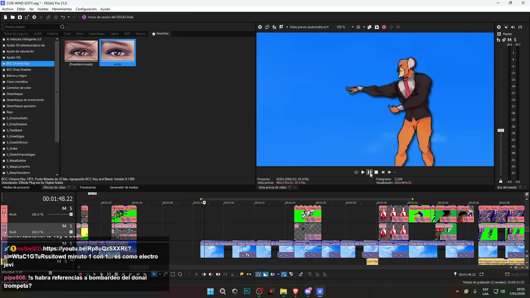Image resolution: width=530 pixels, height=298 pixels.
Task: Open video output fx in preview toolbar
Action: click(x=274, y=27)
